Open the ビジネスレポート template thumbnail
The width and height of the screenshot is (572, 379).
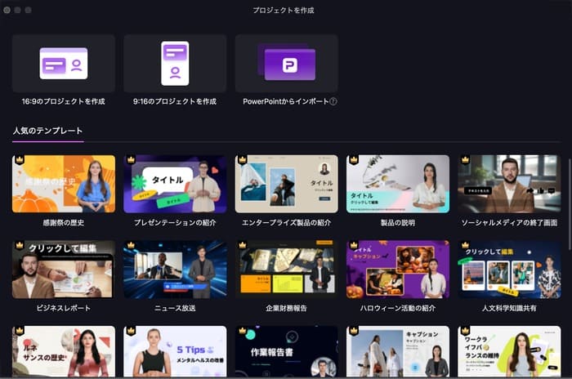[x=64, y=270]
